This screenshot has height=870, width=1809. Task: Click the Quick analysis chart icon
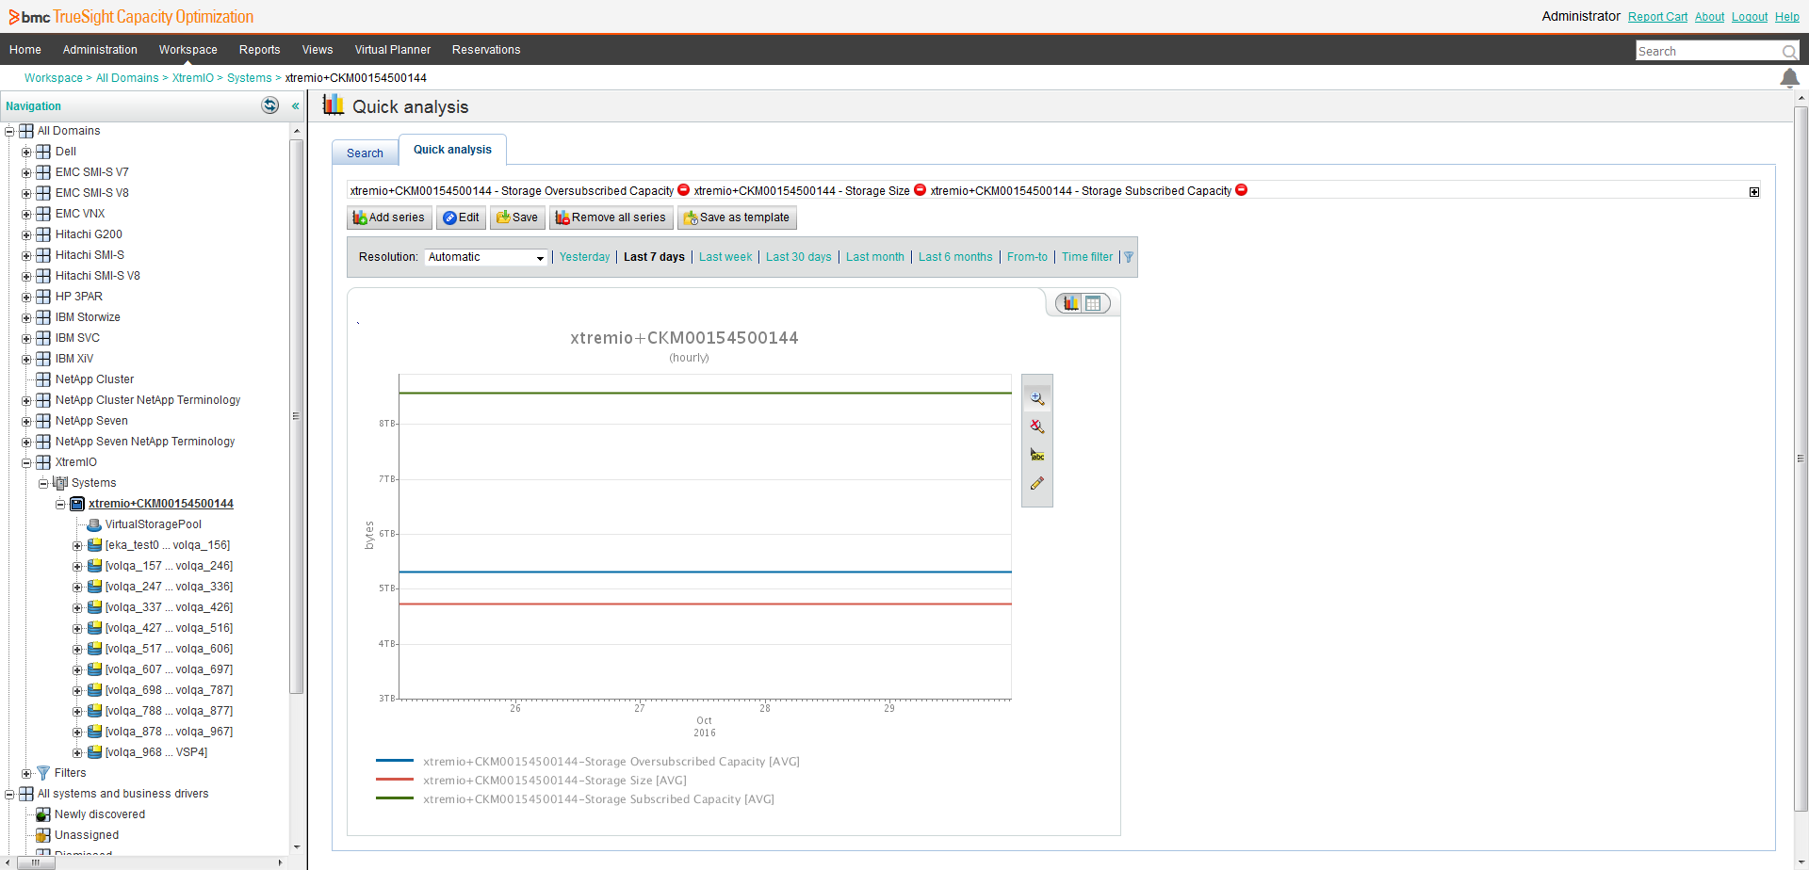click(333, 105)
